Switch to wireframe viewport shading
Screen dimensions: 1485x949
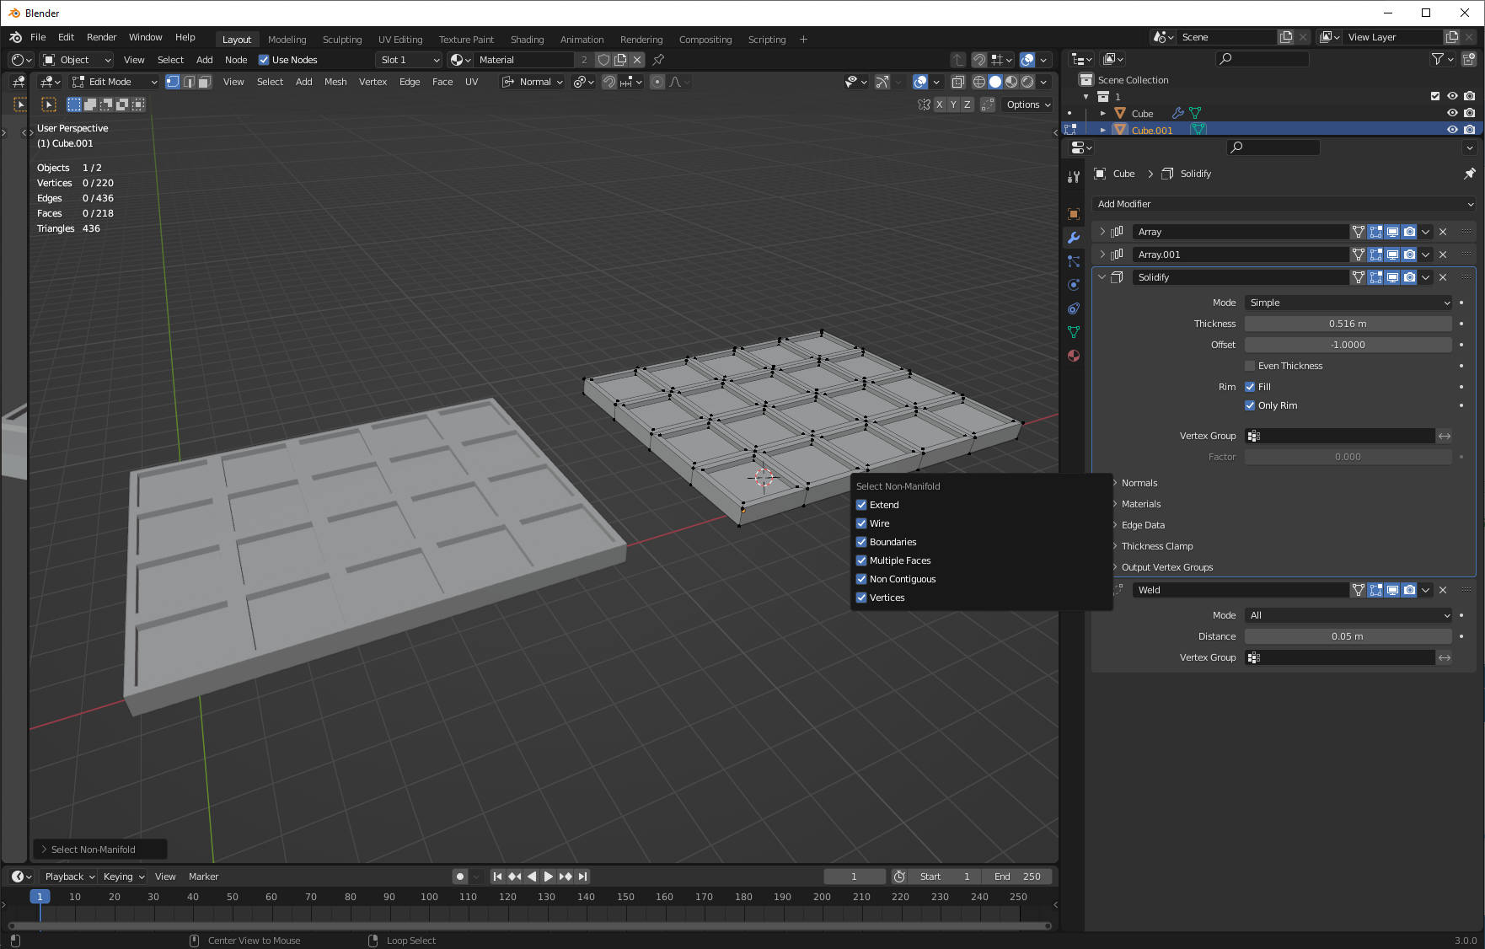(x=979, y=82)
